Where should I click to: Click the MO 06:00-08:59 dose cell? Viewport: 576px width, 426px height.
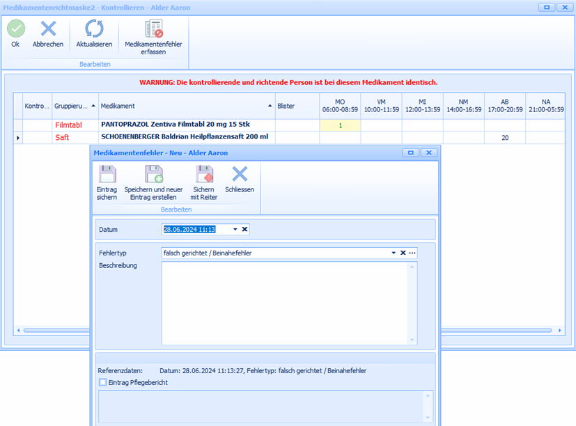point(340,125)
